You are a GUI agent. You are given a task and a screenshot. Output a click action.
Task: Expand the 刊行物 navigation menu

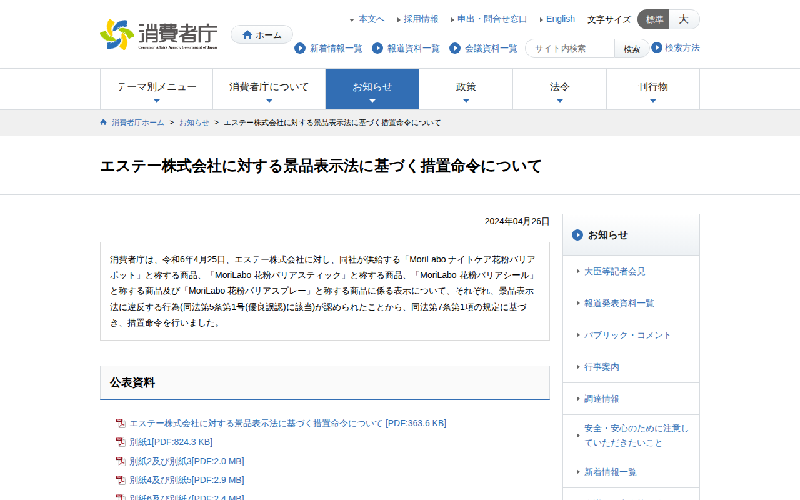[x=653, y=89]
